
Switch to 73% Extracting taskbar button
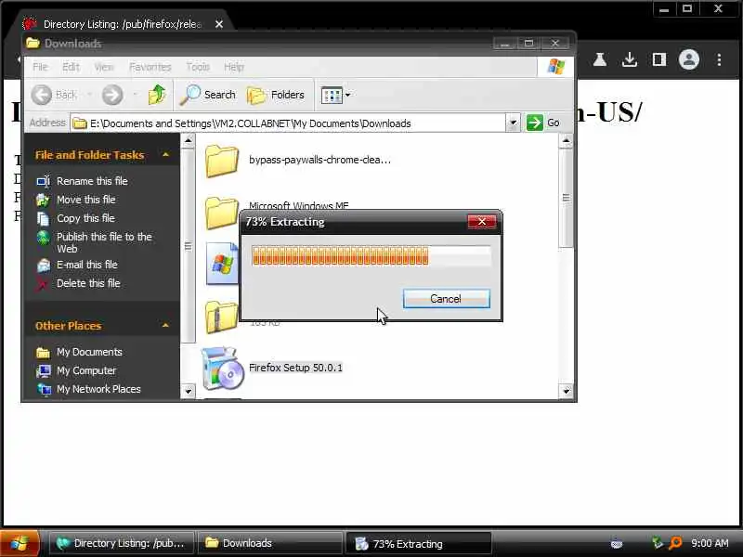coord(419,543)
